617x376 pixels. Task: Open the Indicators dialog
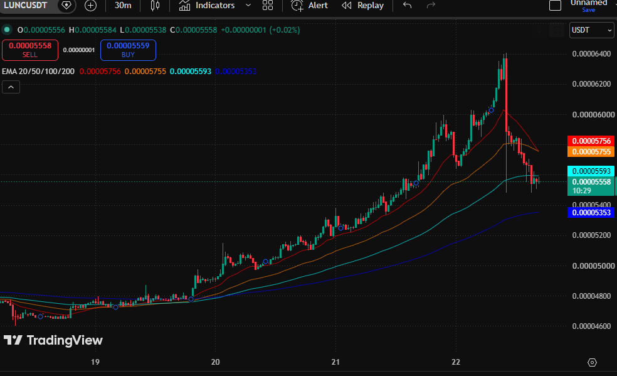(x=207, y=6)
